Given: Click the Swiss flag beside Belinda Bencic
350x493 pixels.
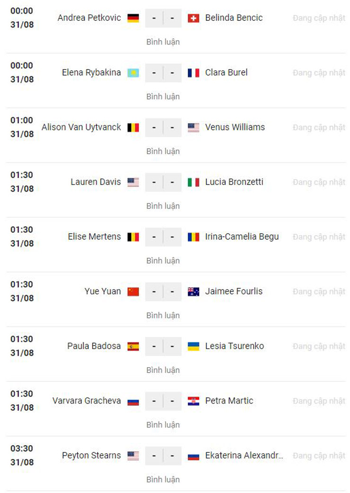Looking at the screenshot, I should tap(193, 18).
